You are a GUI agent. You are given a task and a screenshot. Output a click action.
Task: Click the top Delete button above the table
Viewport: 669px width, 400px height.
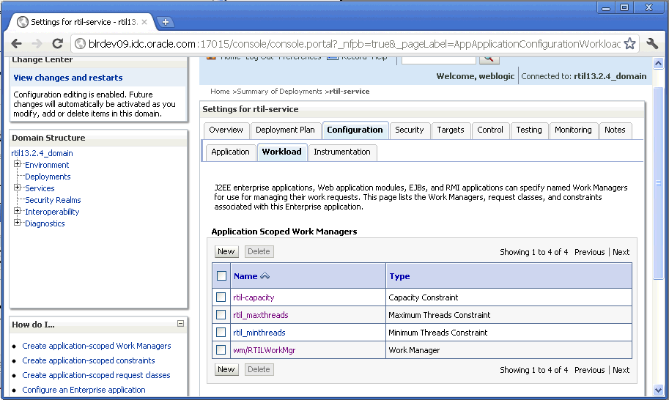click(259, 251)
